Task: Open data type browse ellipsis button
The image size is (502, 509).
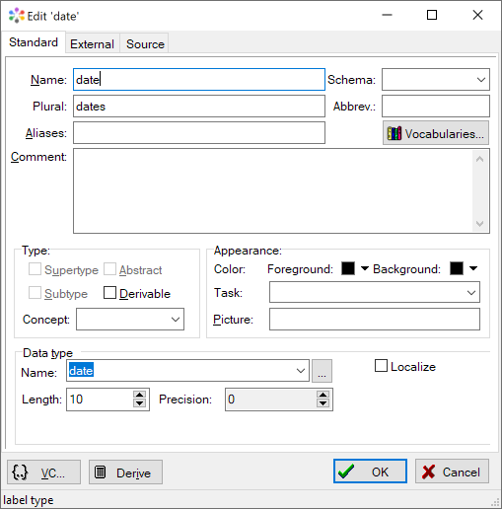Action: point(322,371)
